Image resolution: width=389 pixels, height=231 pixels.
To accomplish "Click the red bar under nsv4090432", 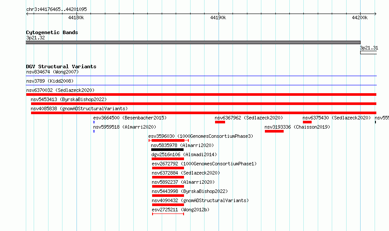I will (x=168, y=205).
